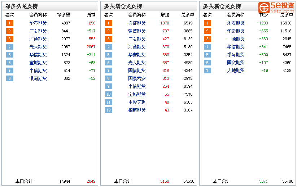
Task: Click rank badge 1 next to 永安期货
Action: click(x=208, y=23)
